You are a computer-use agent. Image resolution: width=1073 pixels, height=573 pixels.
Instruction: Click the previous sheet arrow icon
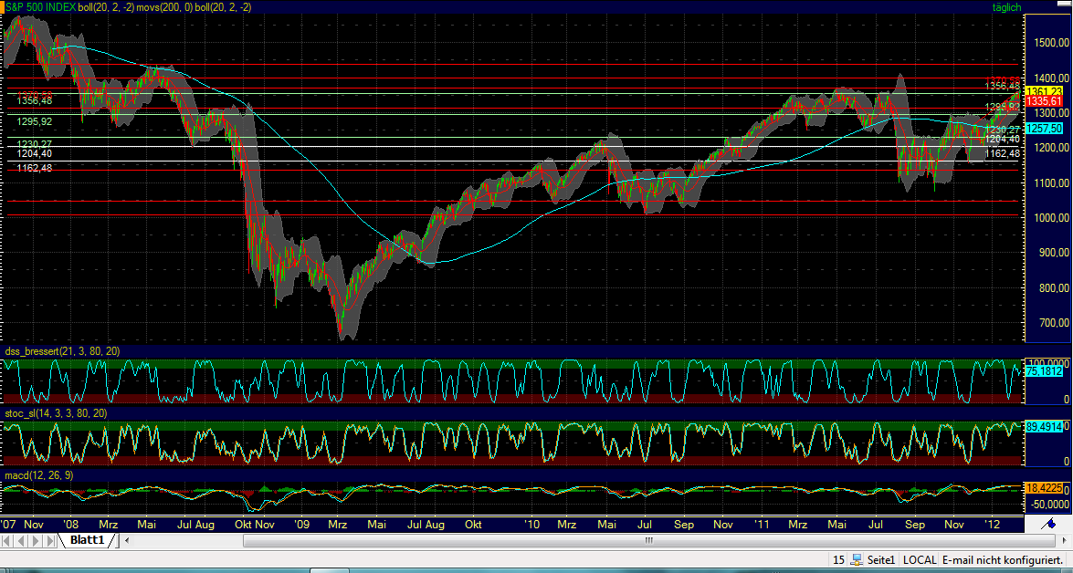19,540
